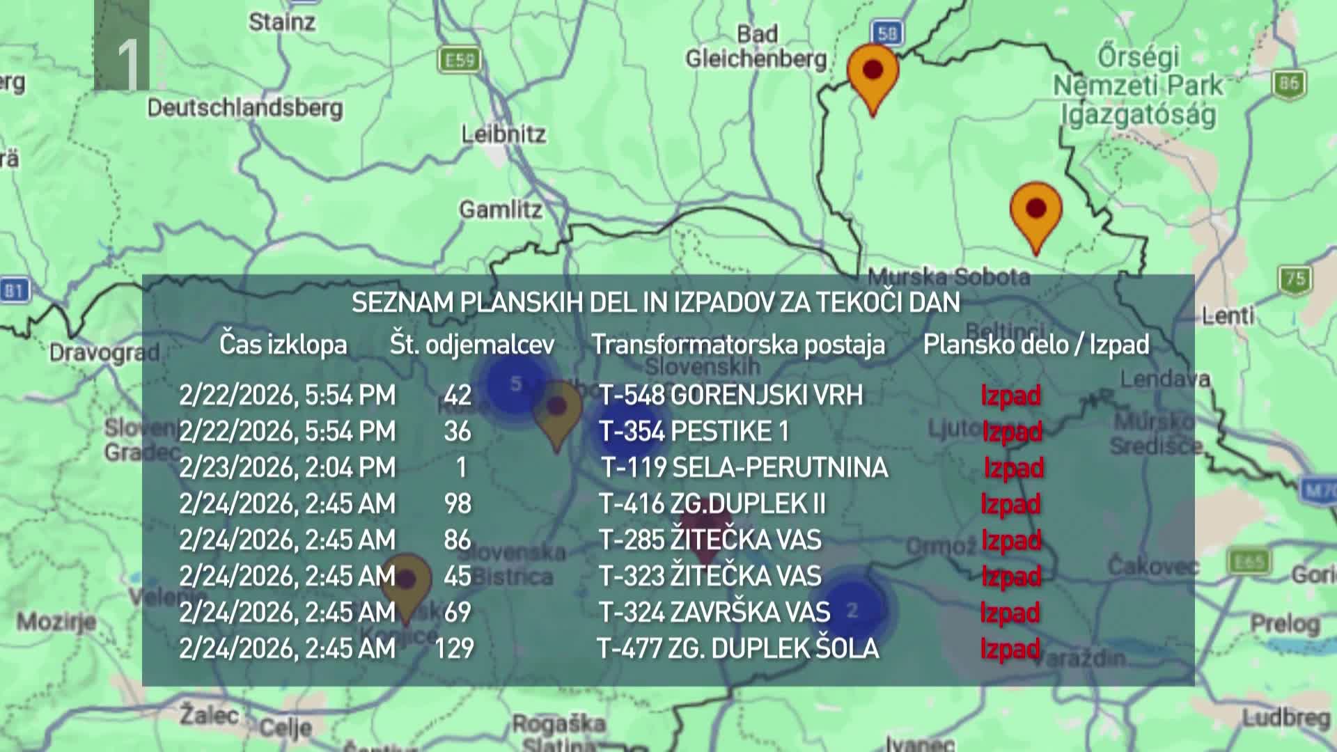Screen dimensions: 1337x752
Task: Select the T-548 GORENJSKI VRH row
Action: point(730,395)
